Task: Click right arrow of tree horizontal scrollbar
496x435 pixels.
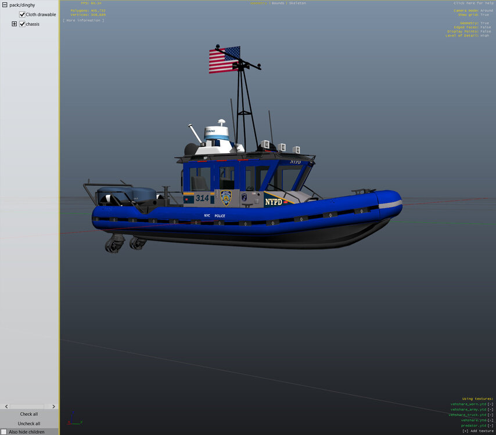Action: click(53, 406)
